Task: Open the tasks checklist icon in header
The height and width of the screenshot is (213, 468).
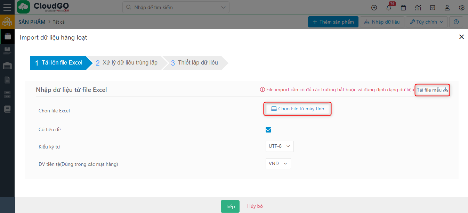Action: tap(433, 8)
